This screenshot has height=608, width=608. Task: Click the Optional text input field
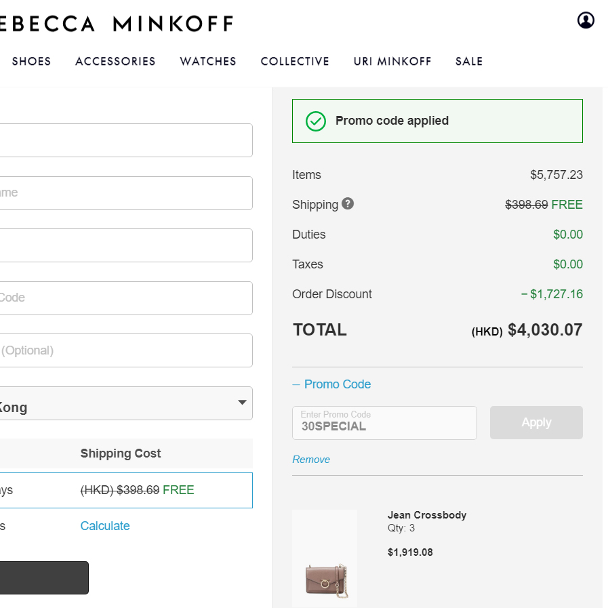click(125, 350)
